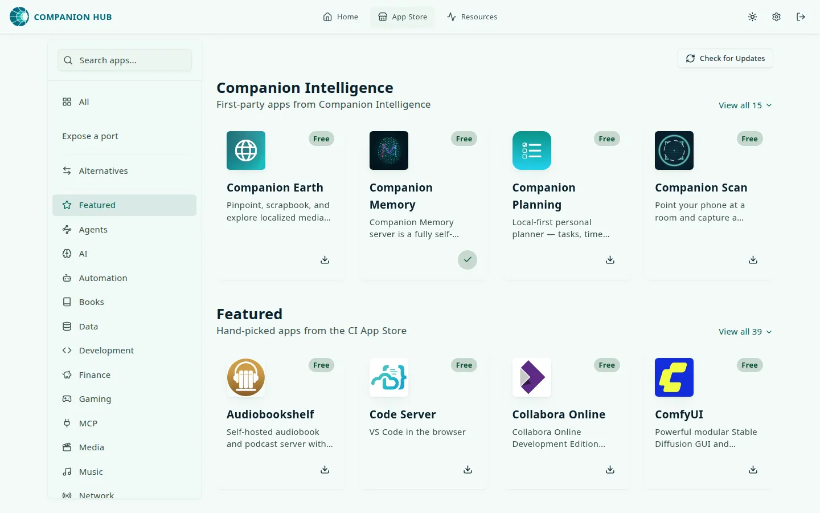Download the Companion Scan app

[x=753, y=260]
